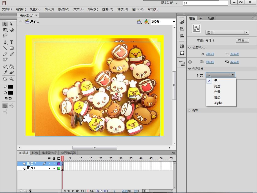
Task: Open the 图形 instance type dropdown
Action: pyautogui.click(x=227, y=32)
